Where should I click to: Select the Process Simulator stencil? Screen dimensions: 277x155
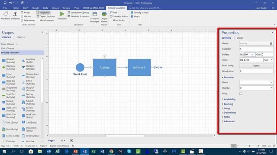22,53
